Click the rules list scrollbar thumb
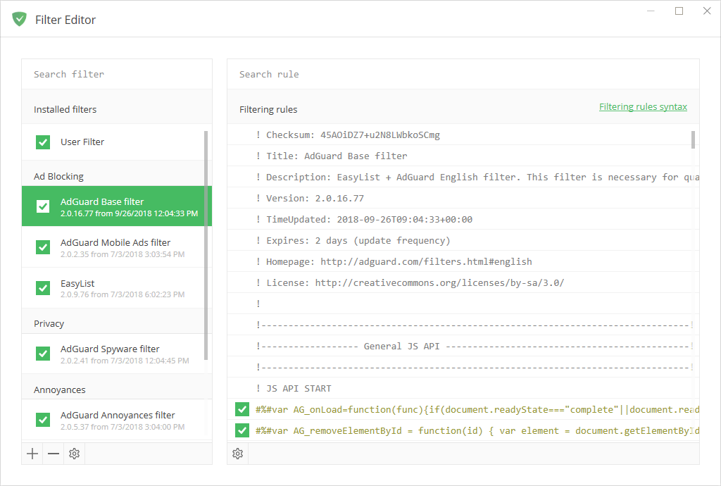The width and height of the screenshot is (721, 486). 694,139
